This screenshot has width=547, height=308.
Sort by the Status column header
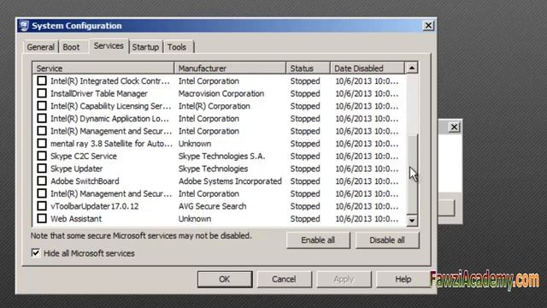click(x=308, y=68)
